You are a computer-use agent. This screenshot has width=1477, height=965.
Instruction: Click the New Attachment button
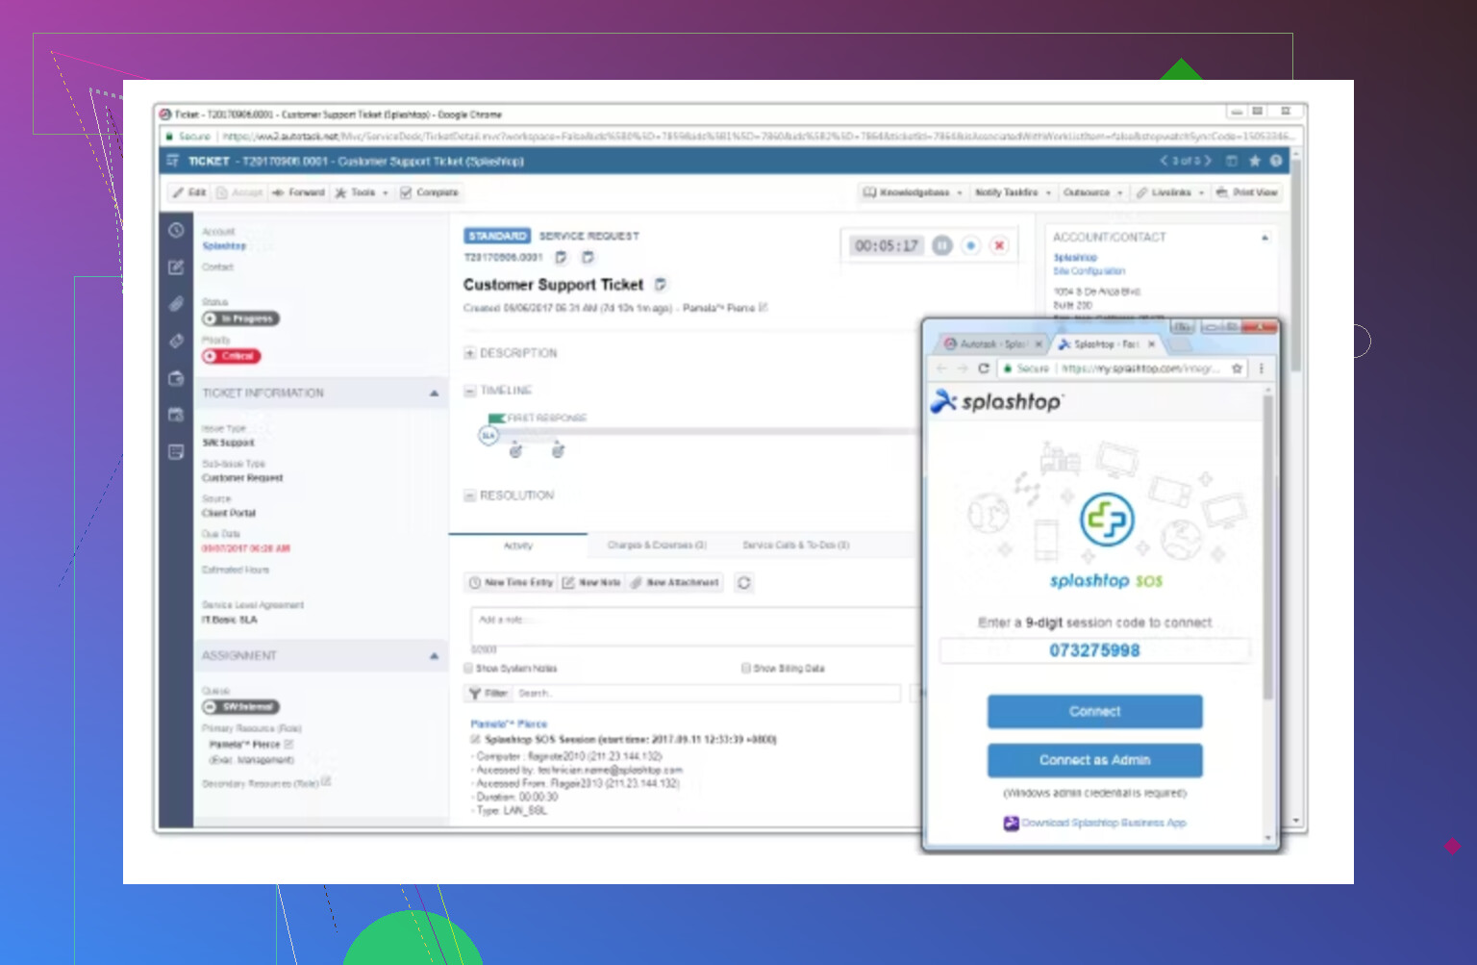click(675, 583)
